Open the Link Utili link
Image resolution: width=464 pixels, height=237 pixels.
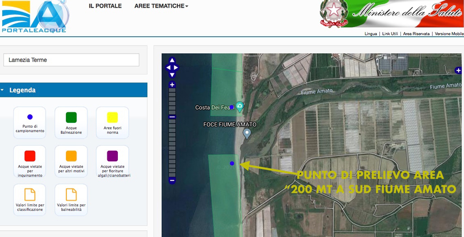pos(390,34)
